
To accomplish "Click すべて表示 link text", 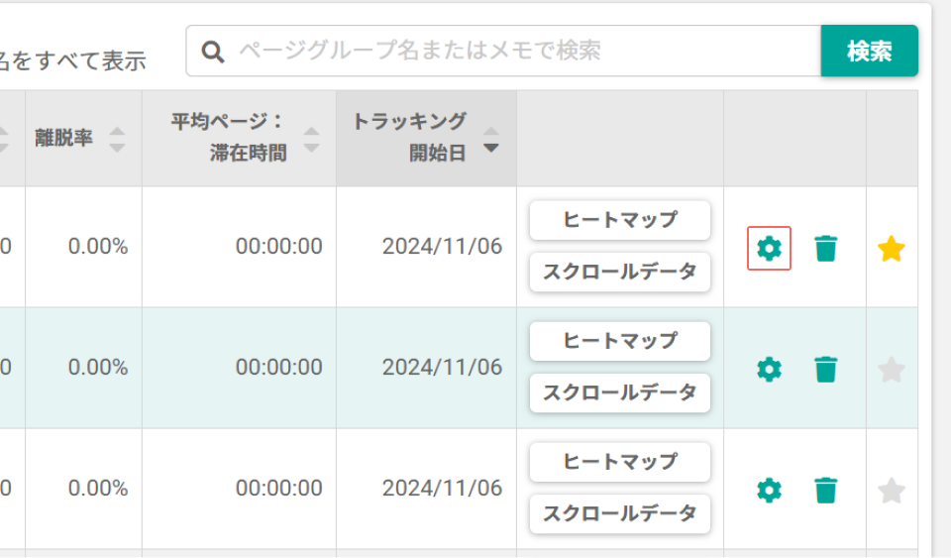I will 90,61.
